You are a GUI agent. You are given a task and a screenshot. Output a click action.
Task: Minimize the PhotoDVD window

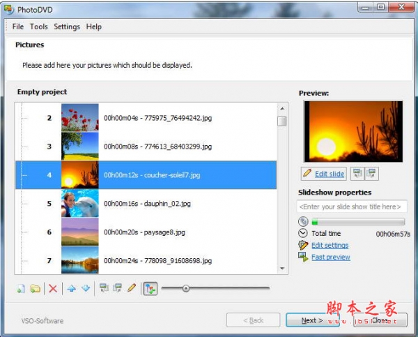[x=366, y=7]
